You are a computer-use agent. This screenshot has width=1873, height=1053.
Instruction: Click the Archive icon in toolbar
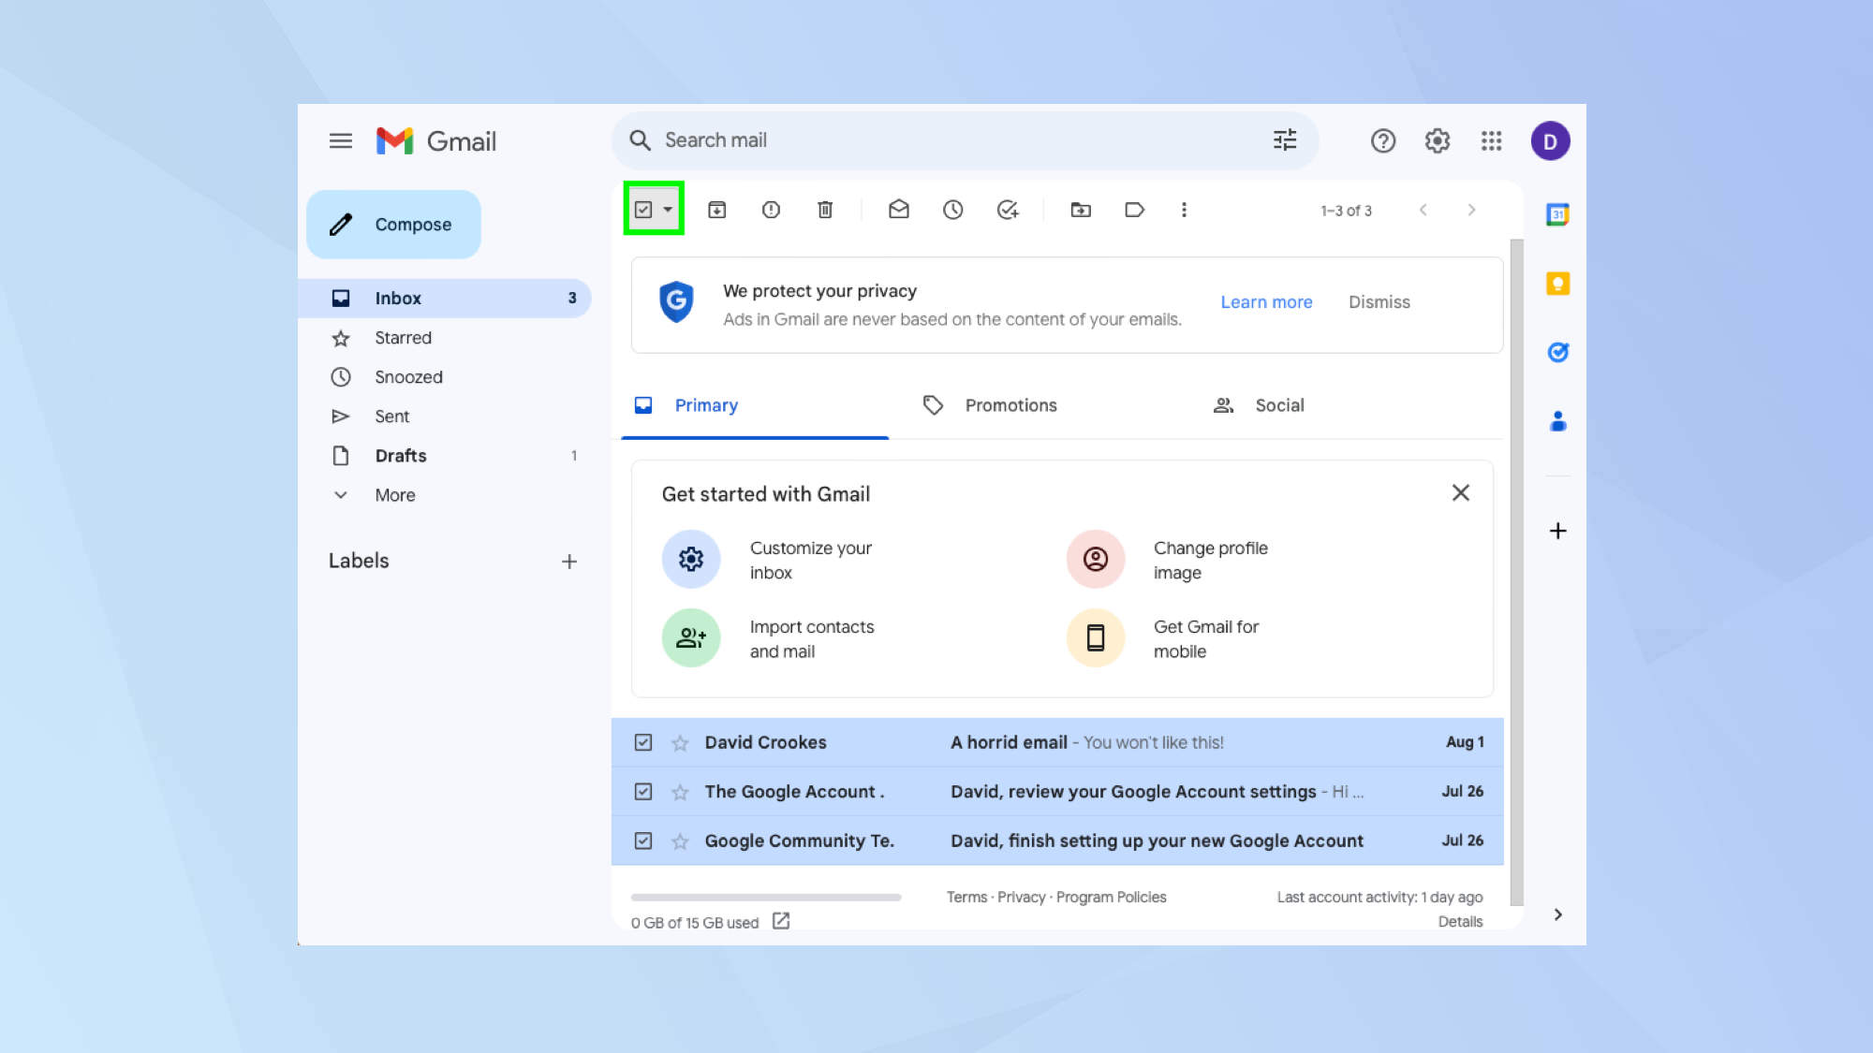click(717, 210)
